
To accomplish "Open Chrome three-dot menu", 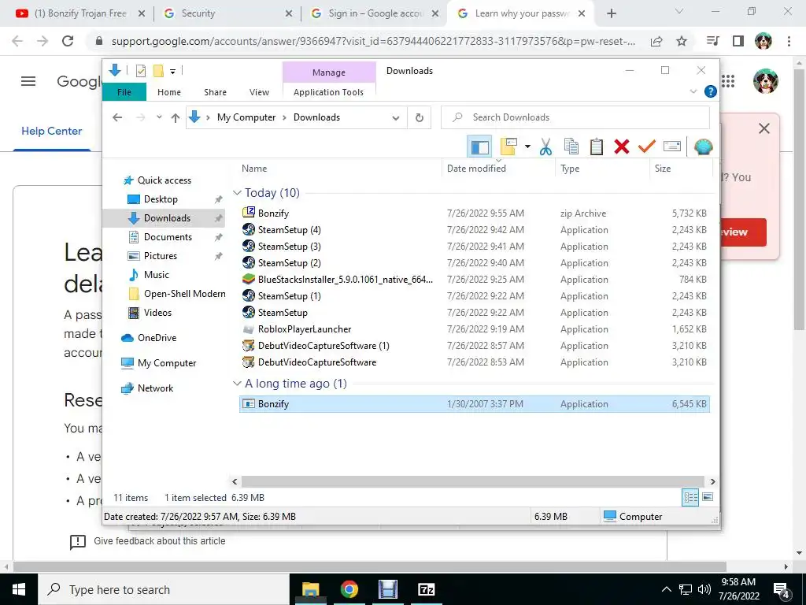I will tap(789, 41).
